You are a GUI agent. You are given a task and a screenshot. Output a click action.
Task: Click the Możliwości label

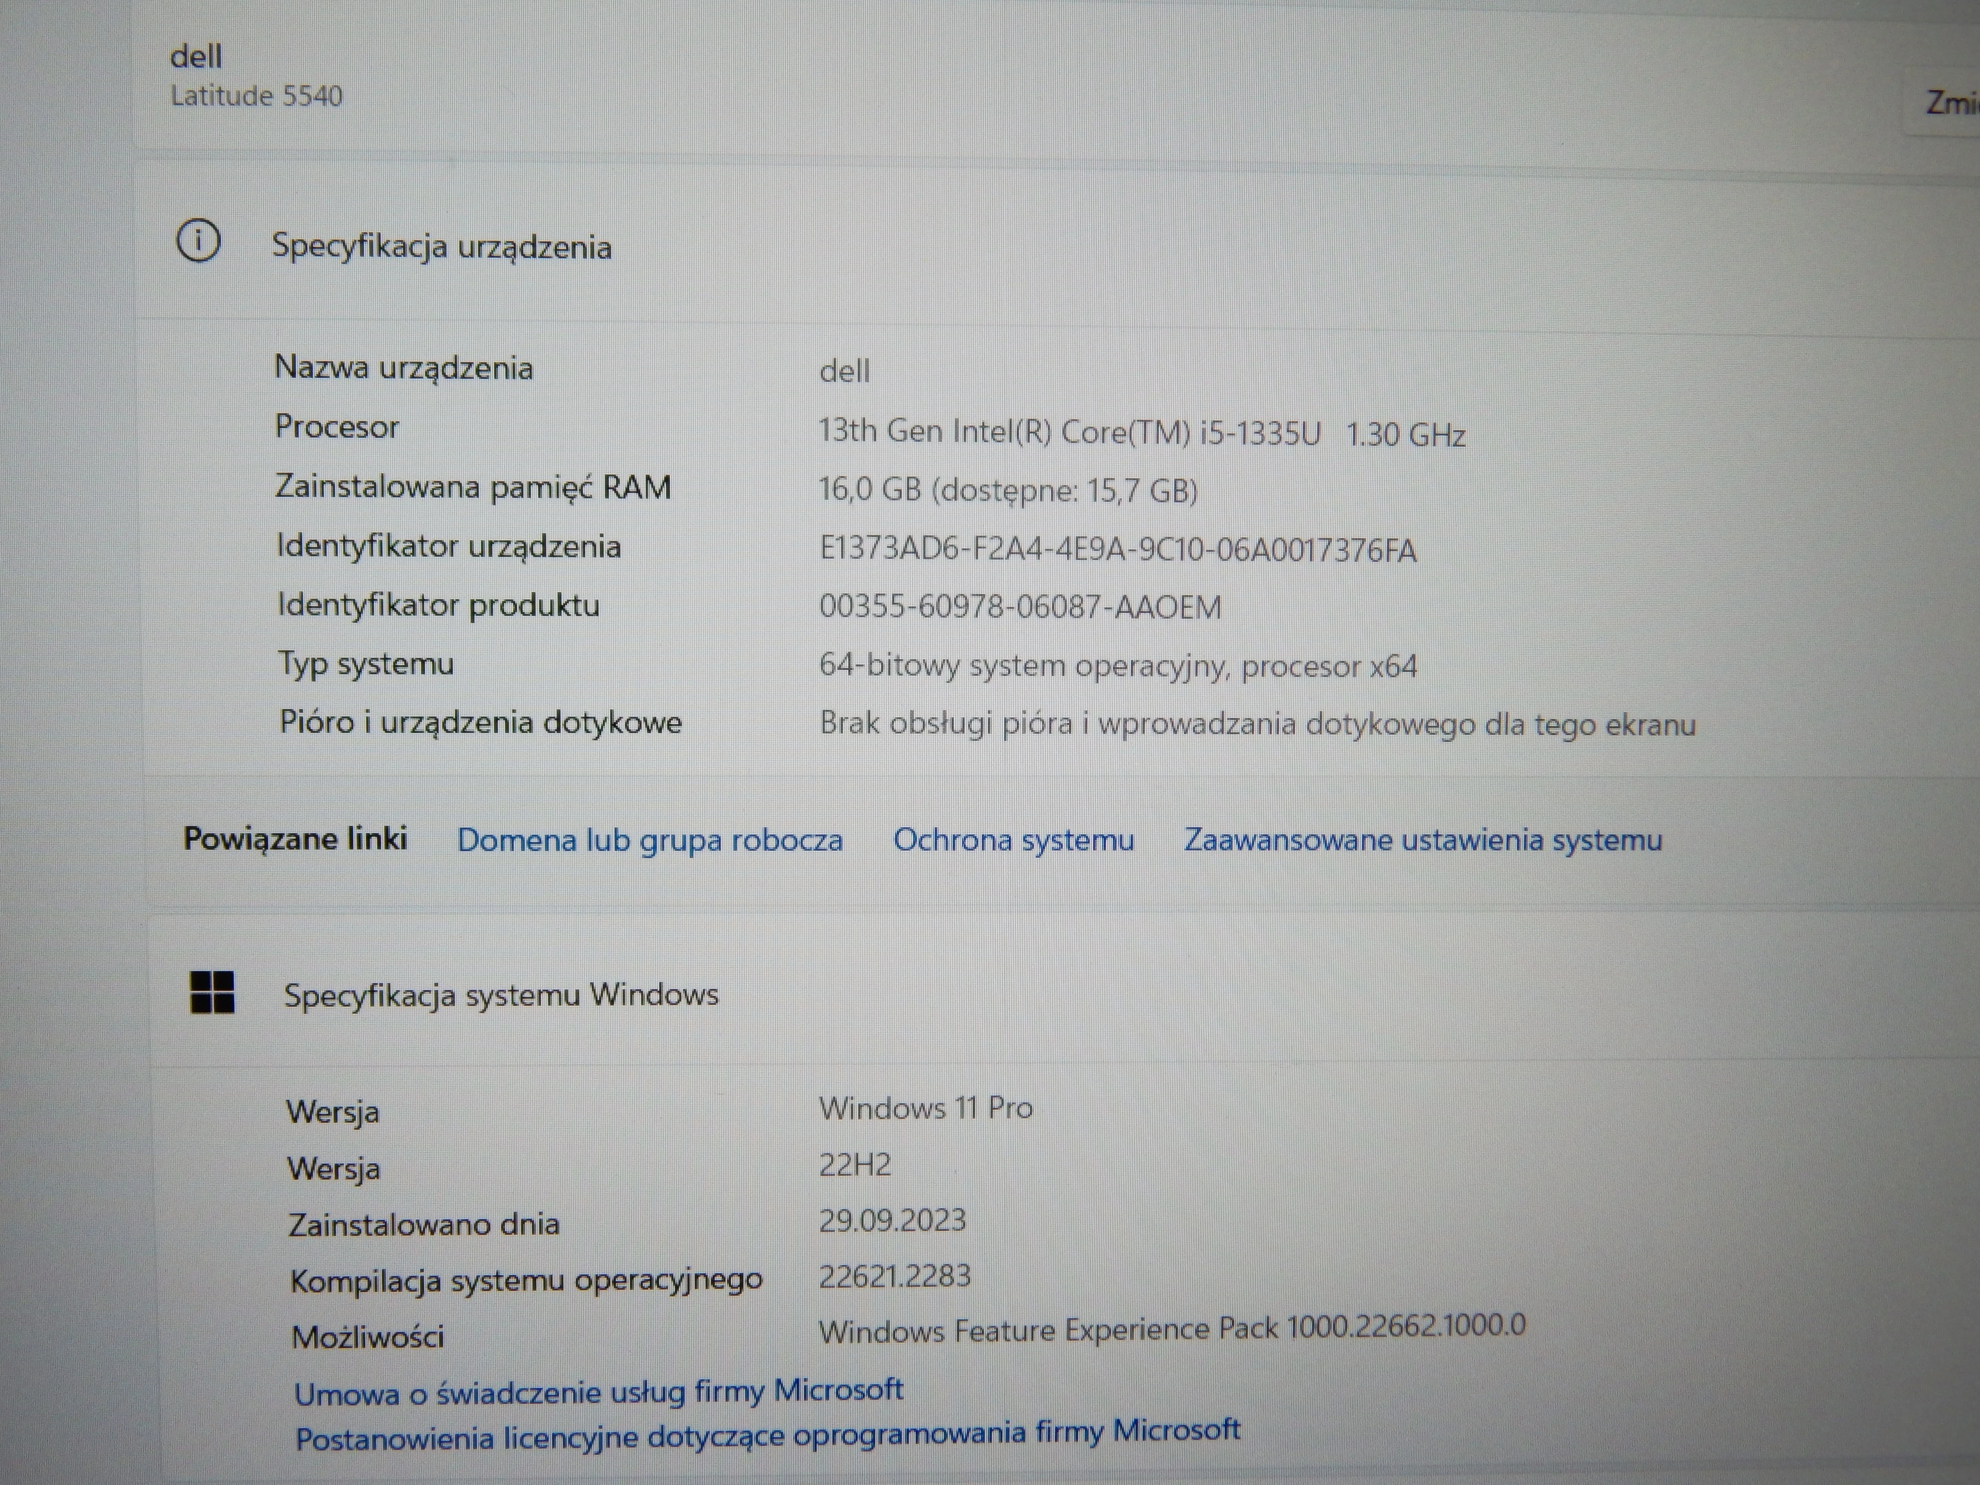coord(368,1337)
